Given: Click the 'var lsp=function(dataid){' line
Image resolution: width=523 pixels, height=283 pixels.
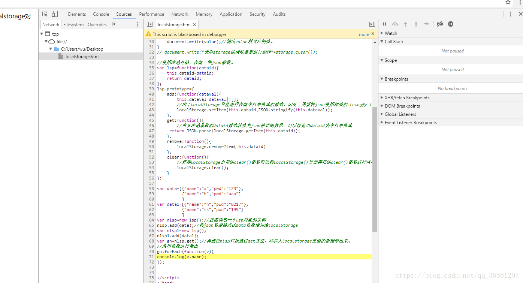Looking at the screenshot, I should point(188,68).
